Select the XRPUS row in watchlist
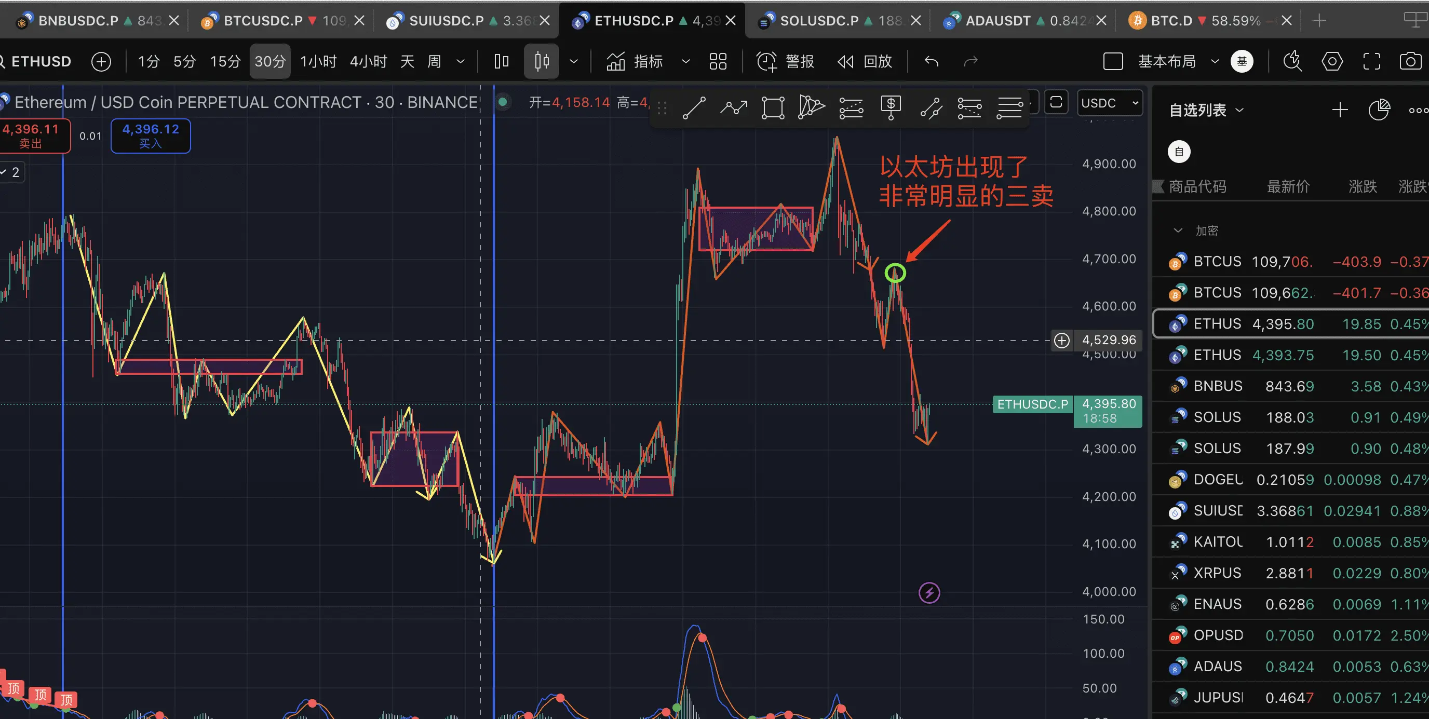Image resolution: width=1429 pixels, height=719 pixels. (x=1290, y=573)
